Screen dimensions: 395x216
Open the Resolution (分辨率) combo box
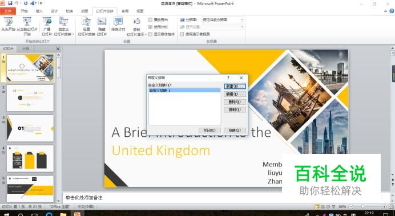click(223, 19)
